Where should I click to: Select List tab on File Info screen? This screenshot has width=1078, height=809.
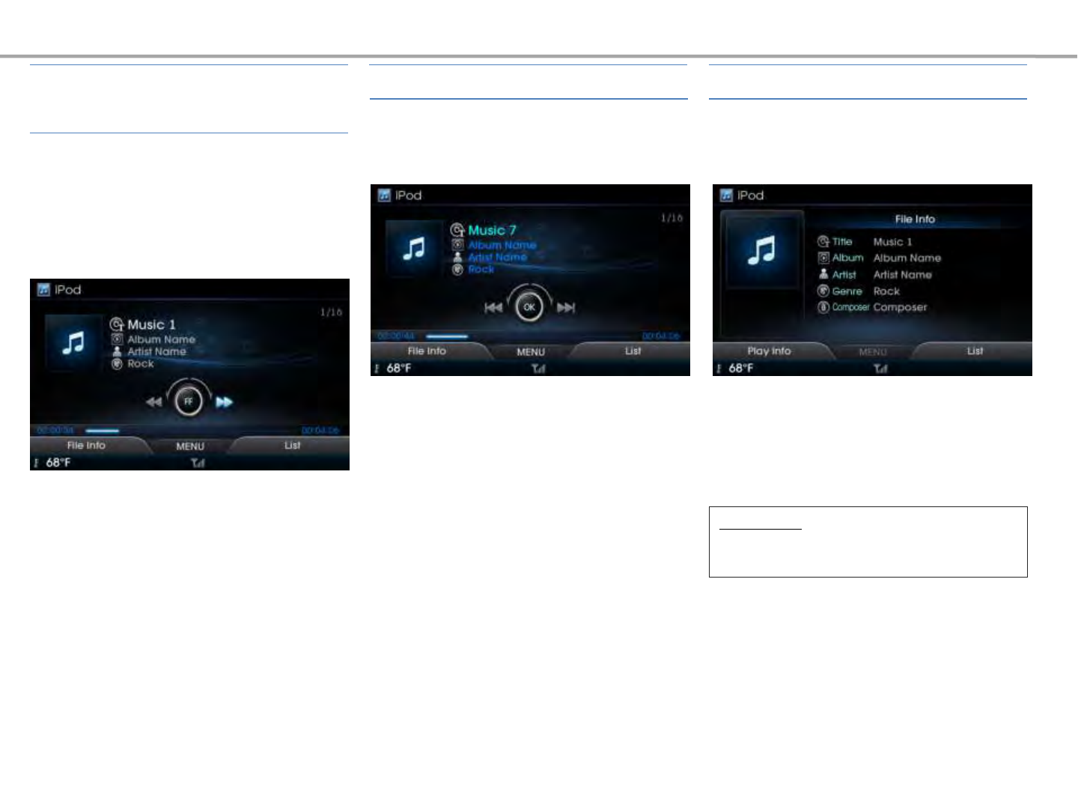click(x=975, y=351)
